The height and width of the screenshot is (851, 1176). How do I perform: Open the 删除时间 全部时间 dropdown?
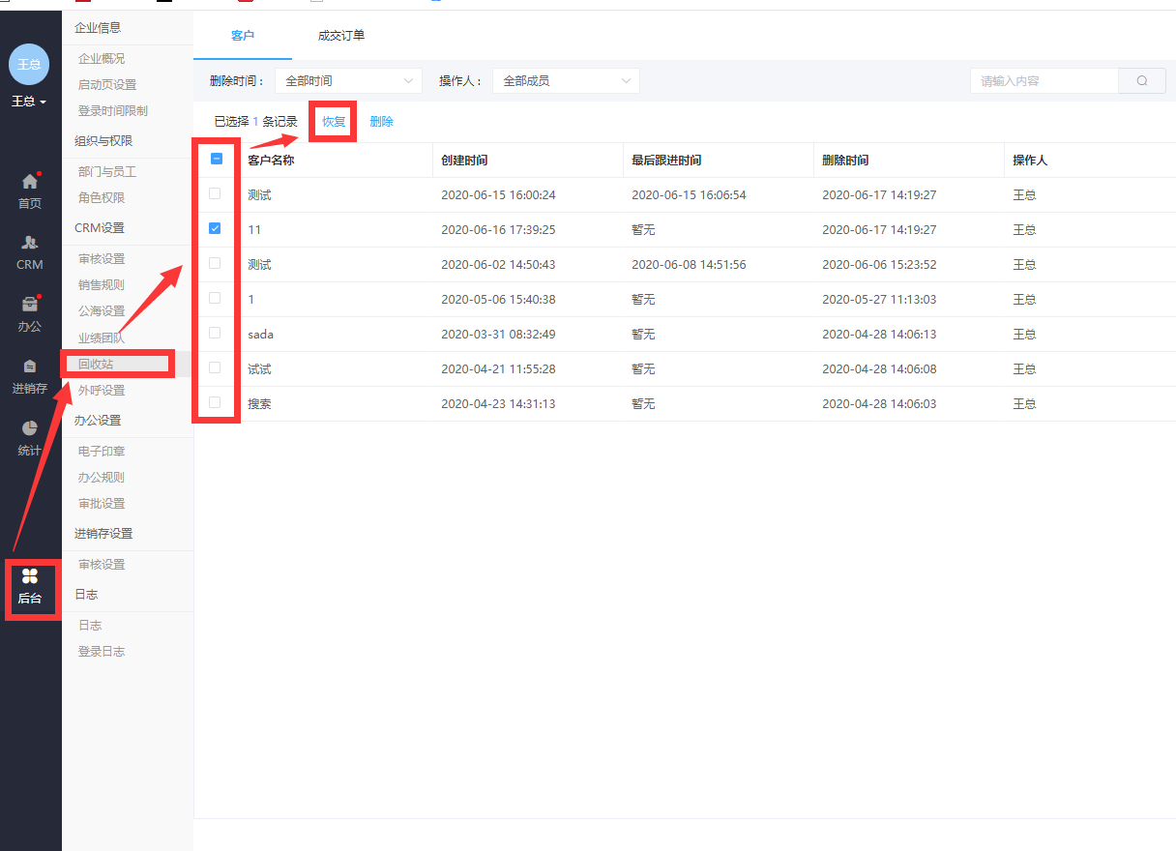pyautogui.click(x=348, y=81)
